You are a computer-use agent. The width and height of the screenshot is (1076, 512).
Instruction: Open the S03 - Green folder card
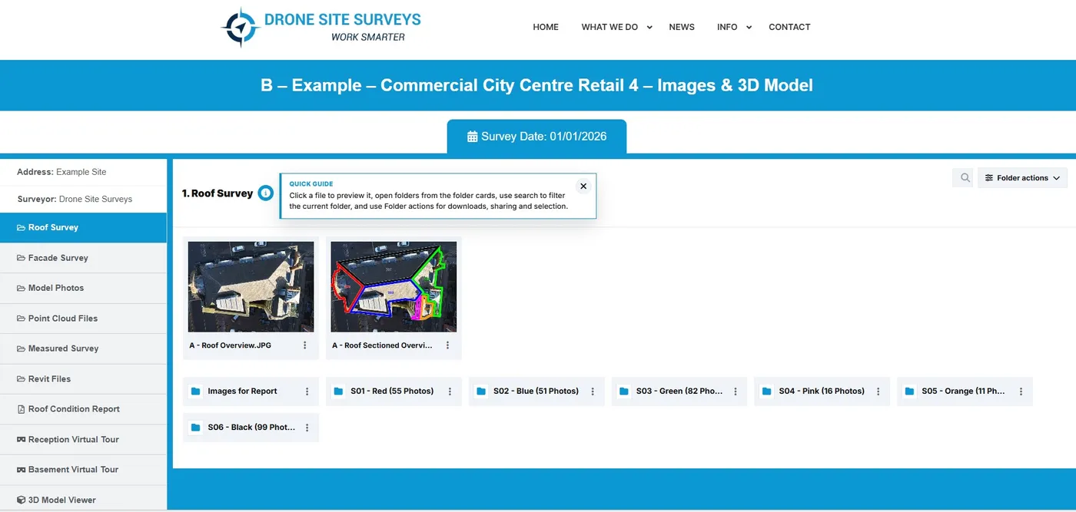(x=679, y=391)
